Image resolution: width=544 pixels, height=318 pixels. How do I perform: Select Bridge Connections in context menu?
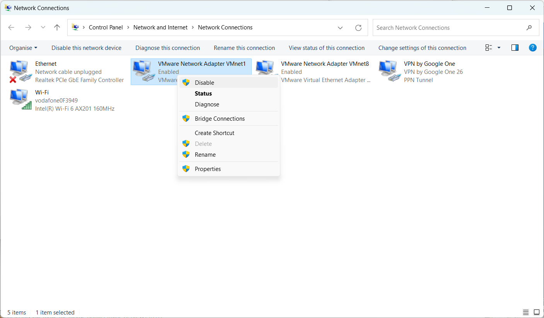point(229,118)
